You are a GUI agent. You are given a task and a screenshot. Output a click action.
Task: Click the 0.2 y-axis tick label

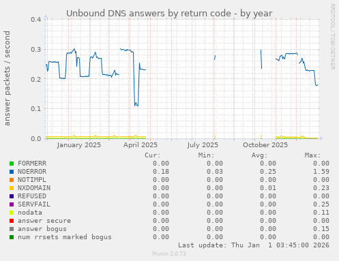click(x=36, y=79)
